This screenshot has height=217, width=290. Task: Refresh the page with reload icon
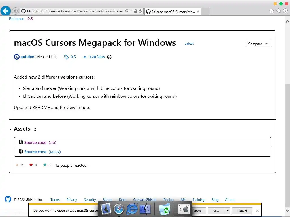tap(140, 11)
